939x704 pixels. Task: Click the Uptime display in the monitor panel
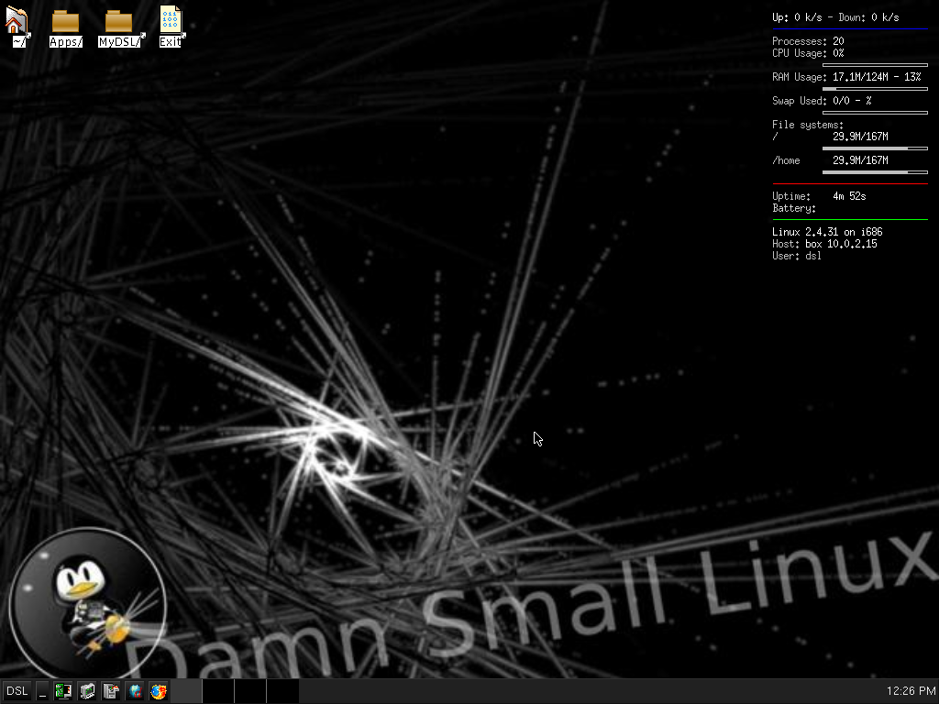(816, 195)
